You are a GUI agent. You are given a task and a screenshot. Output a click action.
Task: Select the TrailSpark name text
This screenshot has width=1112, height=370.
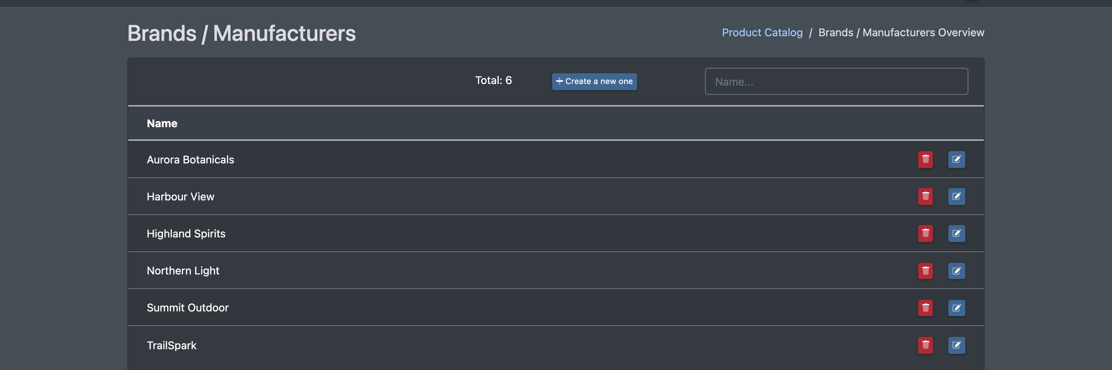click(171, 345)
